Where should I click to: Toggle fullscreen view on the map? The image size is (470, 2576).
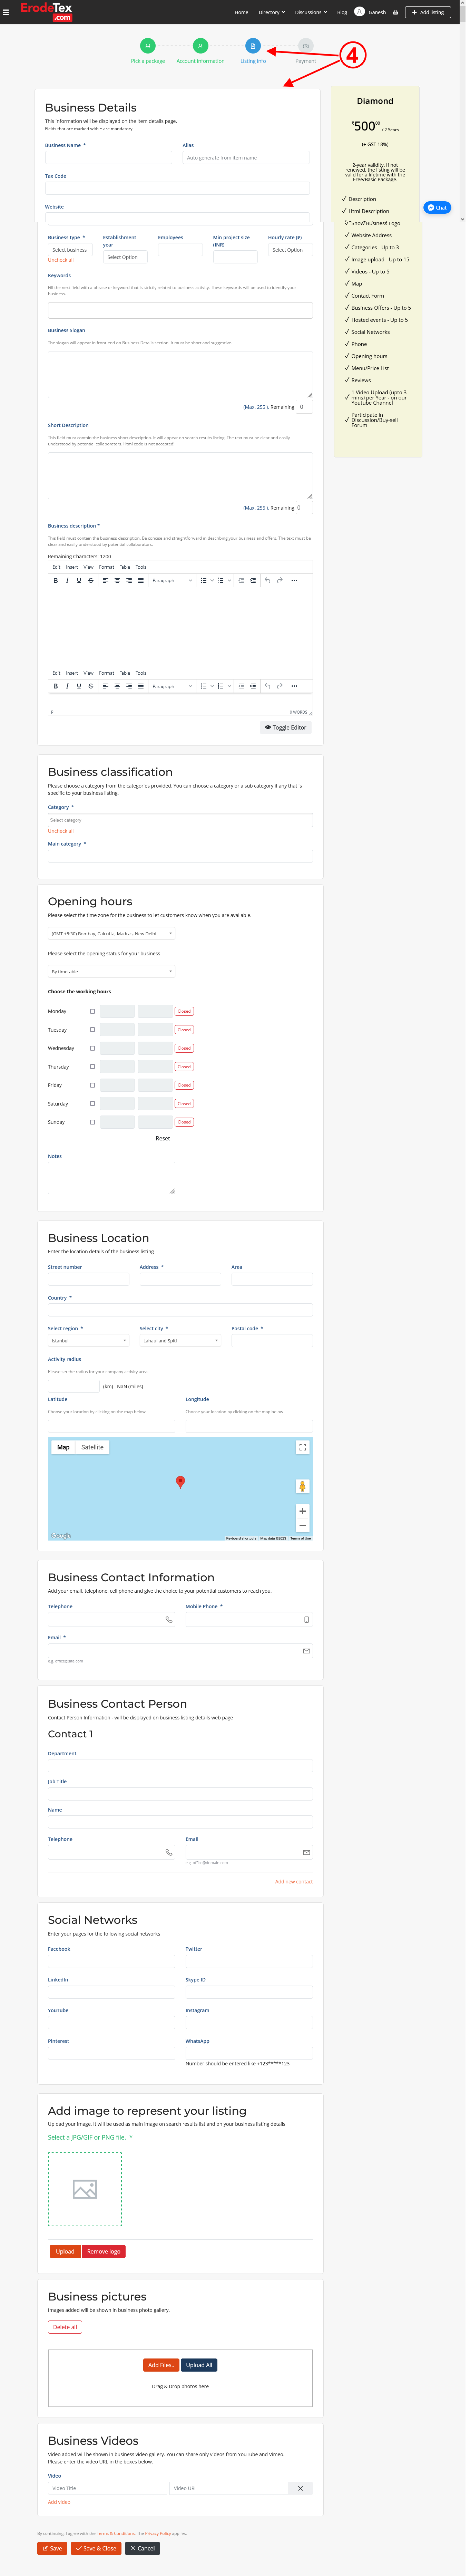click(x=302, y=1447)
